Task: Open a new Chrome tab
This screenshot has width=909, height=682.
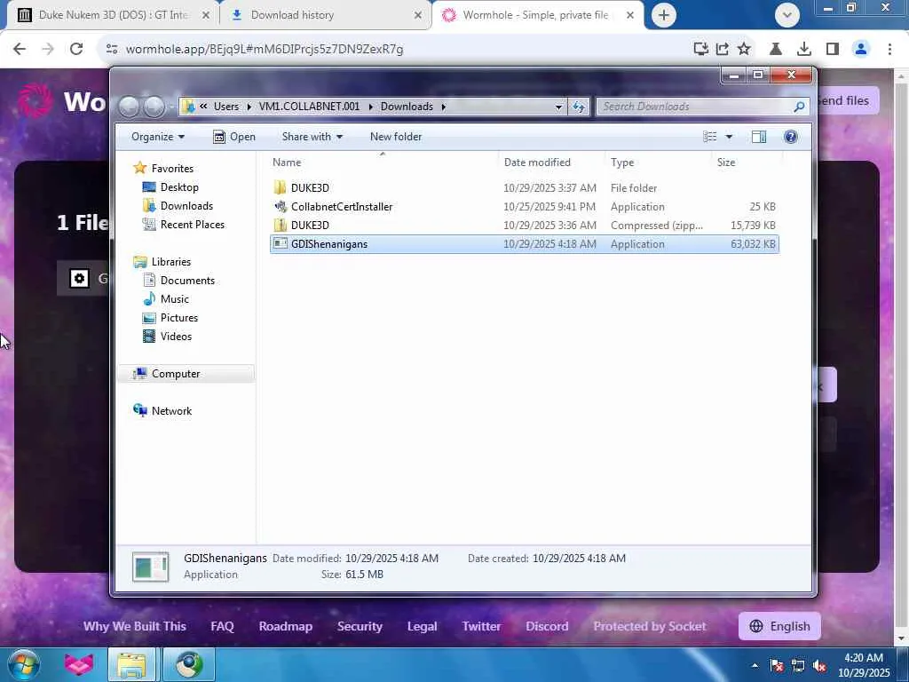Action: pos(664,15)
